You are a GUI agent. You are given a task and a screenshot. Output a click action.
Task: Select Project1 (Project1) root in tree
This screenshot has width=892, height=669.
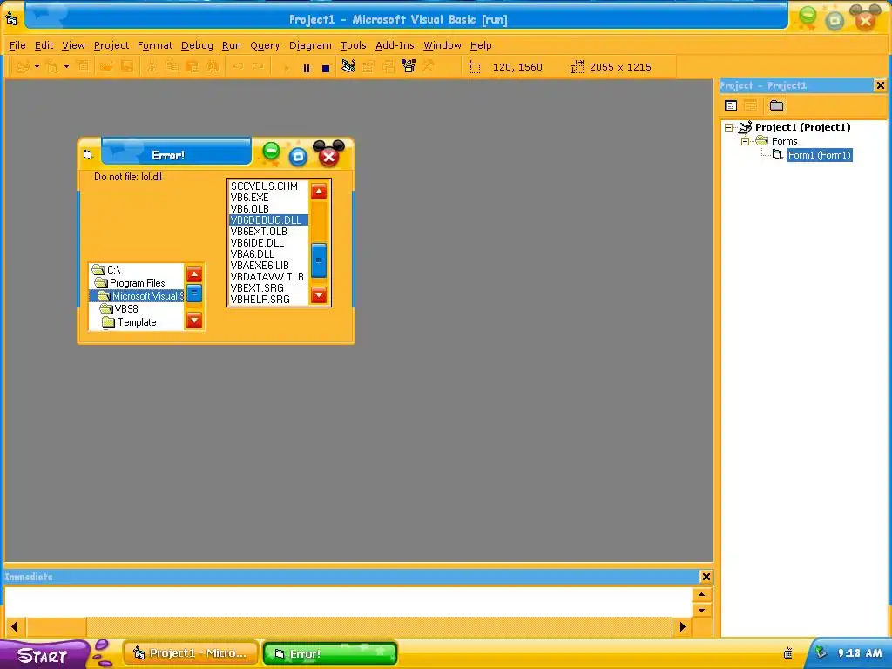pos(802,127)
